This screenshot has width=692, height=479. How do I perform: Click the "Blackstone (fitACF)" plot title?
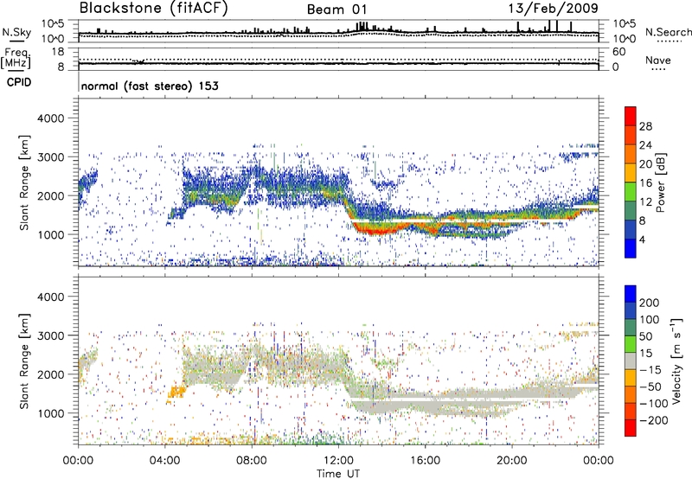click(x=154, y=9)
